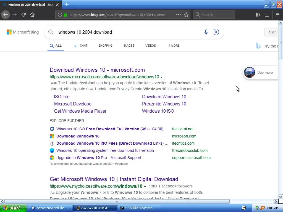
Task: Close the Bing search tab
Action: click(57, 5)
